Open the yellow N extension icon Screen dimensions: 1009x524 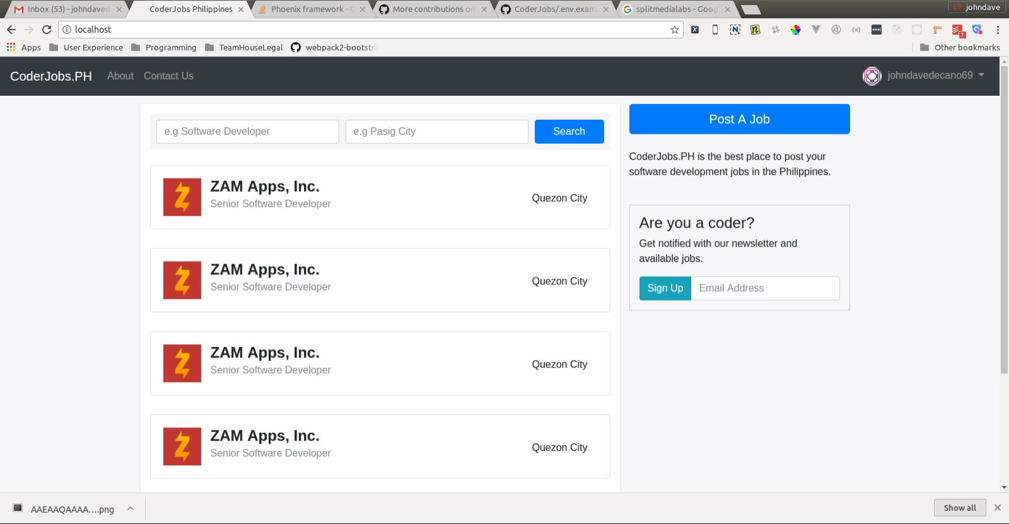click(x=755, y=30)
